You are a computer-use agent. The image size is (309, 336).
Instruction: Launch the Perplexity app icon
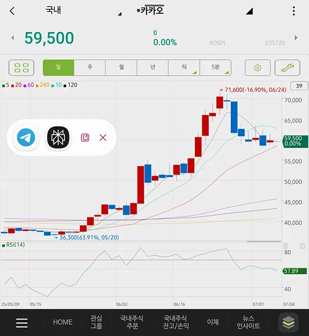point(58,138)
